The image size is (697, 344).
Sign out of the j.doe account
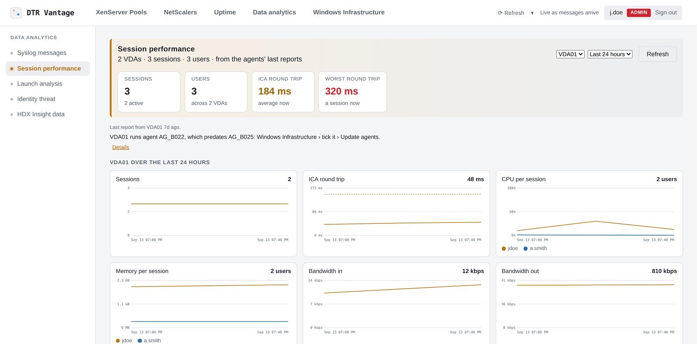pos(666,13)
